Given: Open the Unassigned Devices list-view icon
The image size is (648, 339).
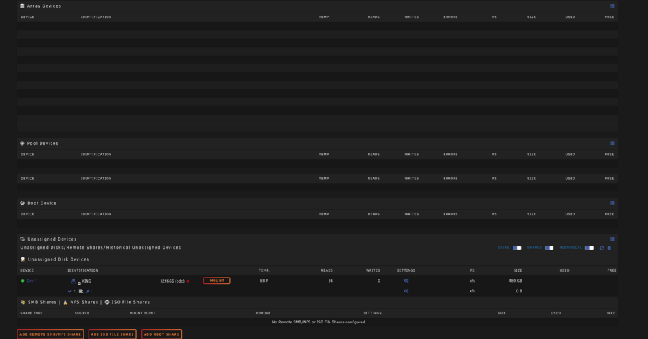Looking at the screenshot, I should point(612,239).
